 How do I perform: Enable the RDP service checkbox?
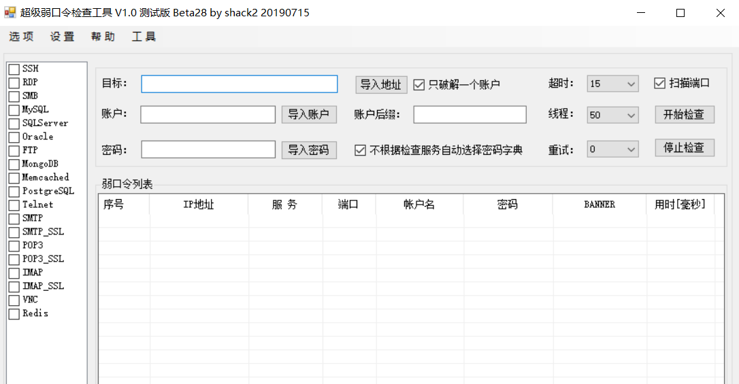coord(14,84)
